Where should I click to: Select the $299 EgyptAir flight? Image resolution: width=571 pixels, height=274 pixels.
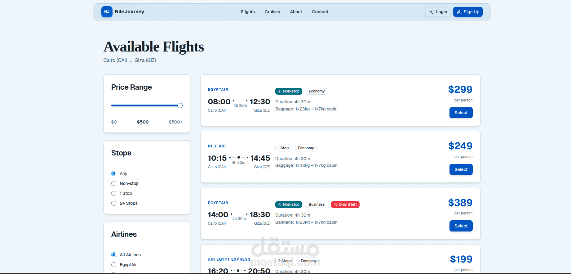point(461,113)
